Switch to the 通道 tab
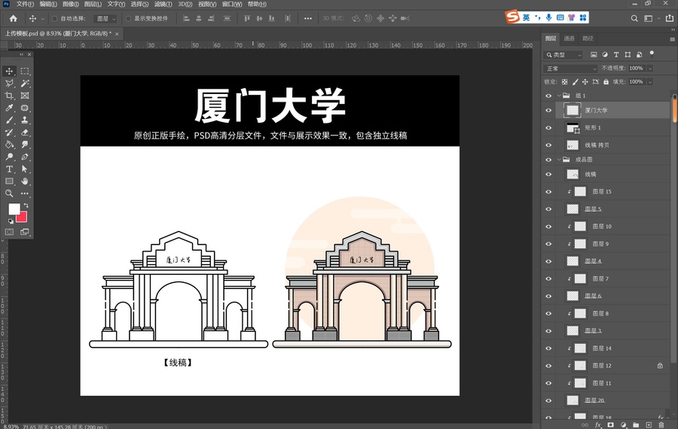 pos(569,38)
